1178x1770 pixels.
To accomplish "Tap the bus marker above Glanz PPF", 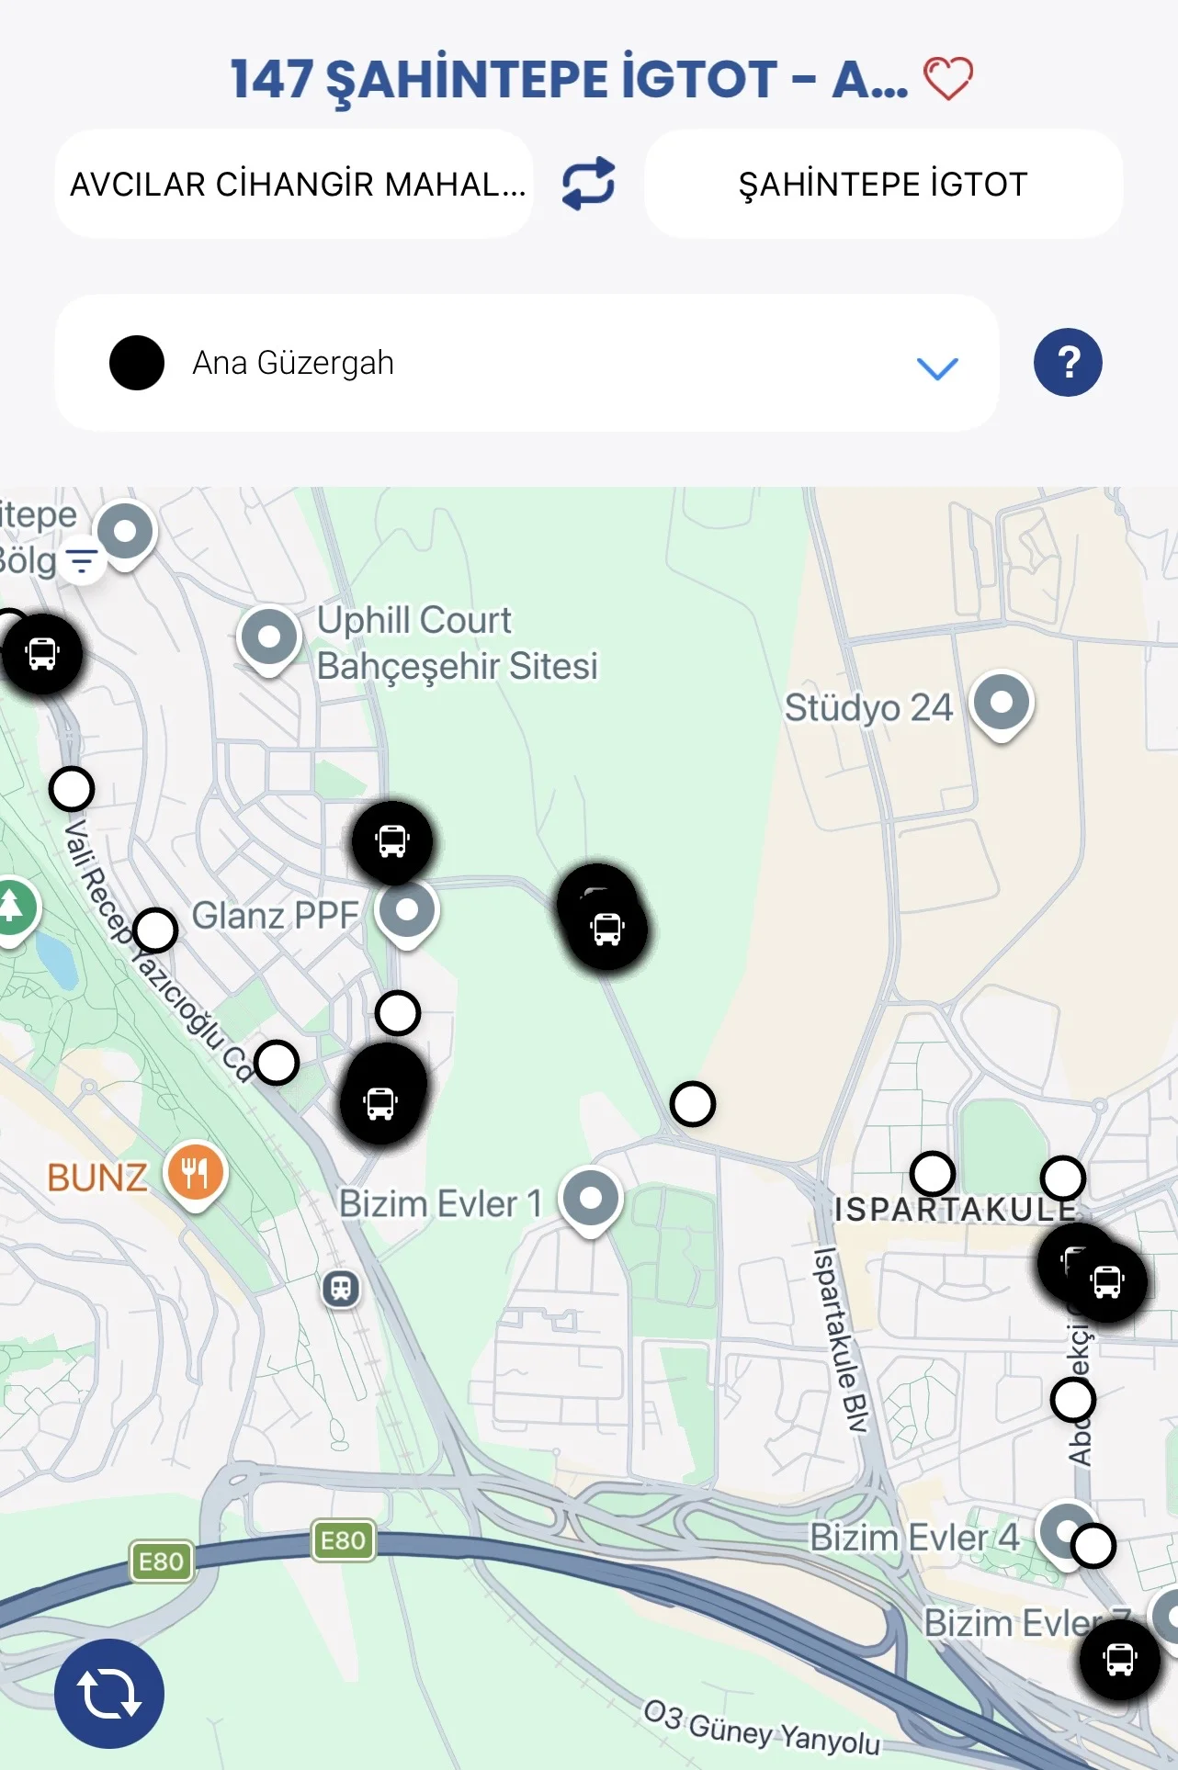I will (393, 841).
